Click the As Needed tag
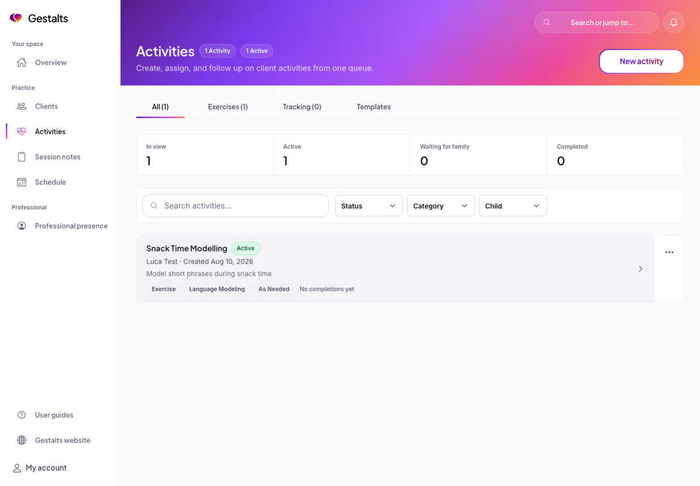The image size is (700, 486). pyautogui.click(x=274, y=289)
